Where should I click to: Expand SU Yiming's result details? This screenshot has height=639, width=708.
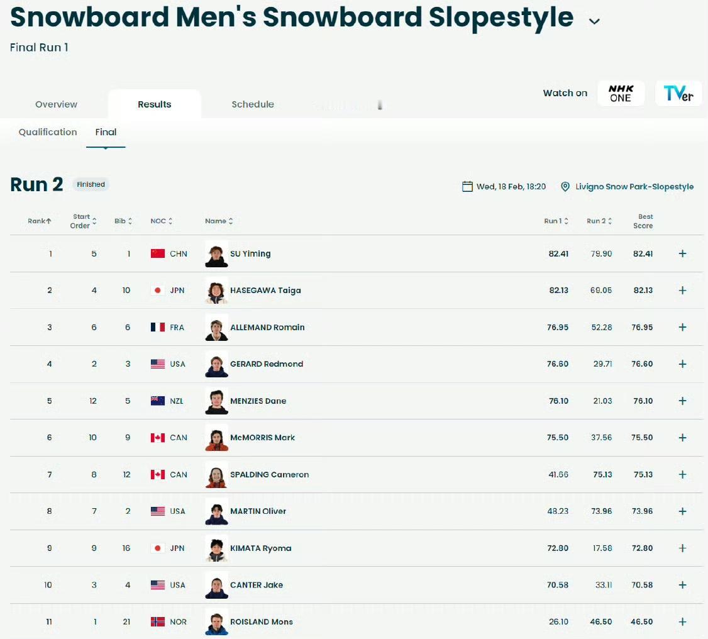coord(682,253)
